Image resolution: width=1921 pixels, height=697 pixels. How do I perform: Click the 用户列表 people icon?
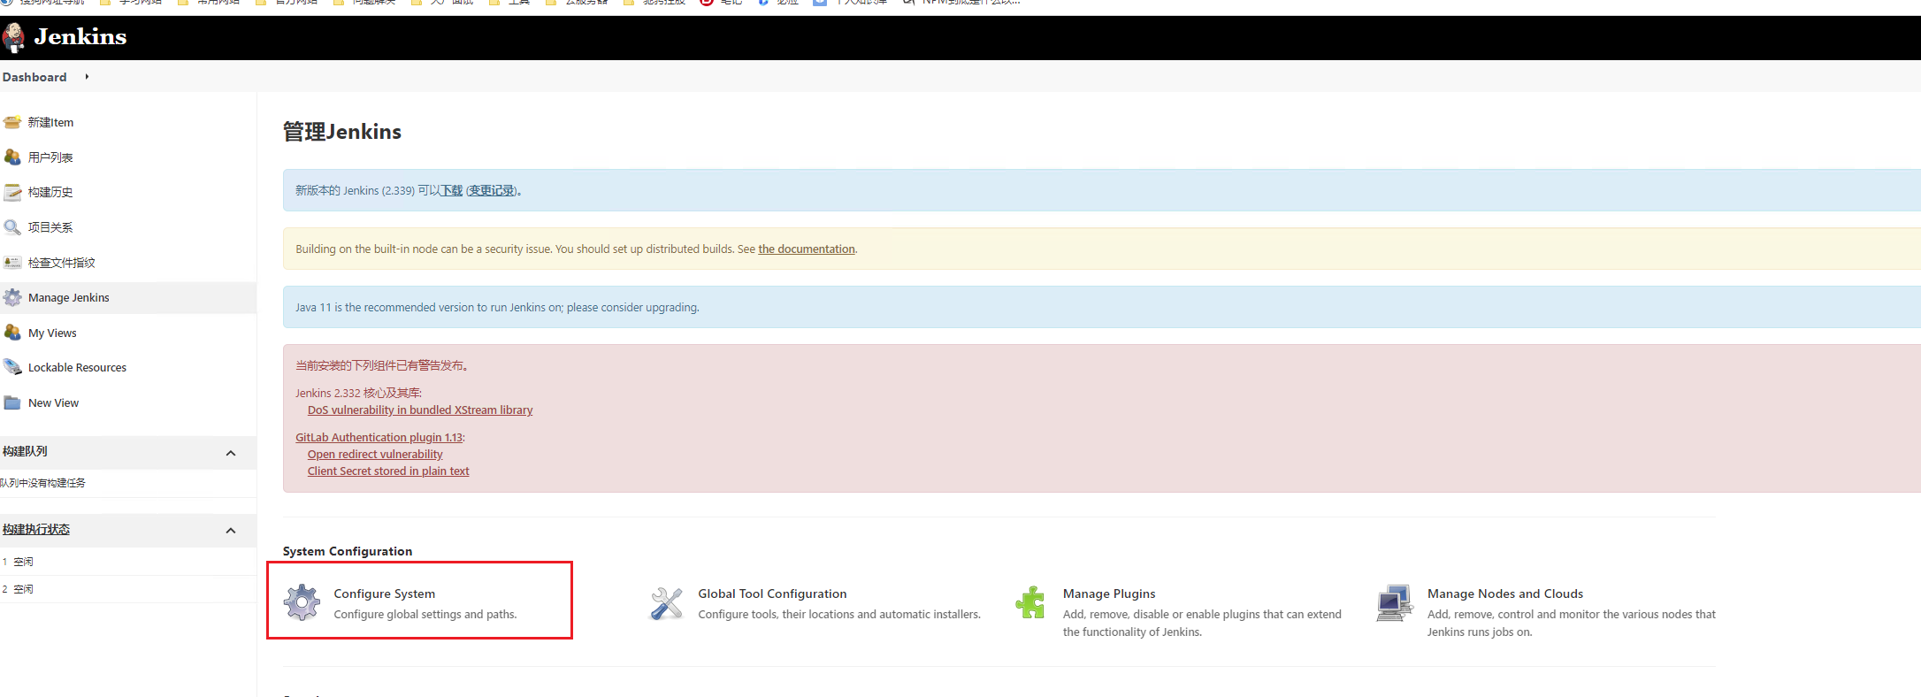pos(12,157)
